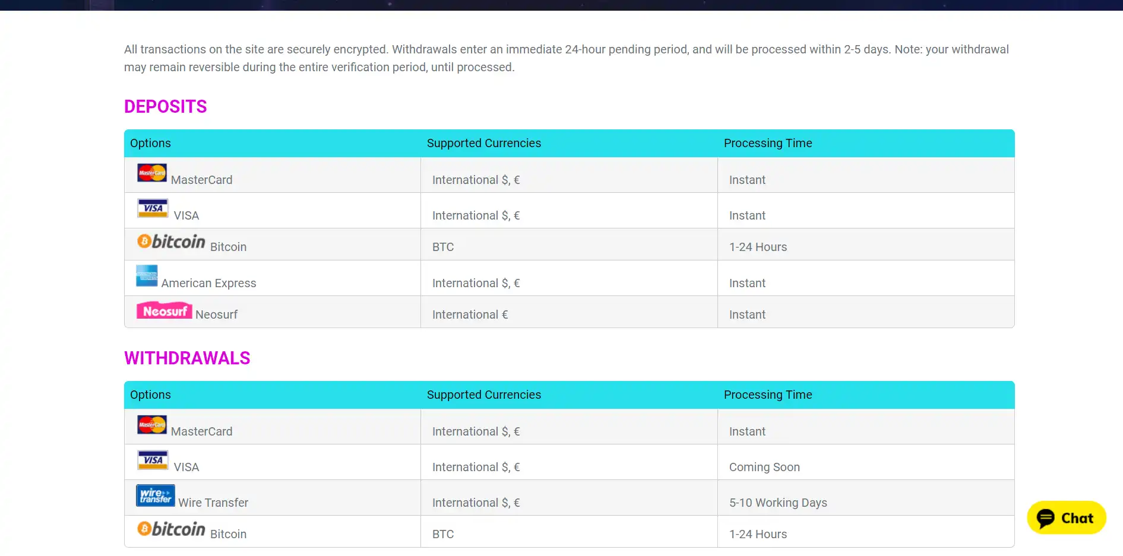The height and width of the screenshot is (556, 1123).
Task: Click Supported Currencies header in Deposits table
Action: coord(483,144)
